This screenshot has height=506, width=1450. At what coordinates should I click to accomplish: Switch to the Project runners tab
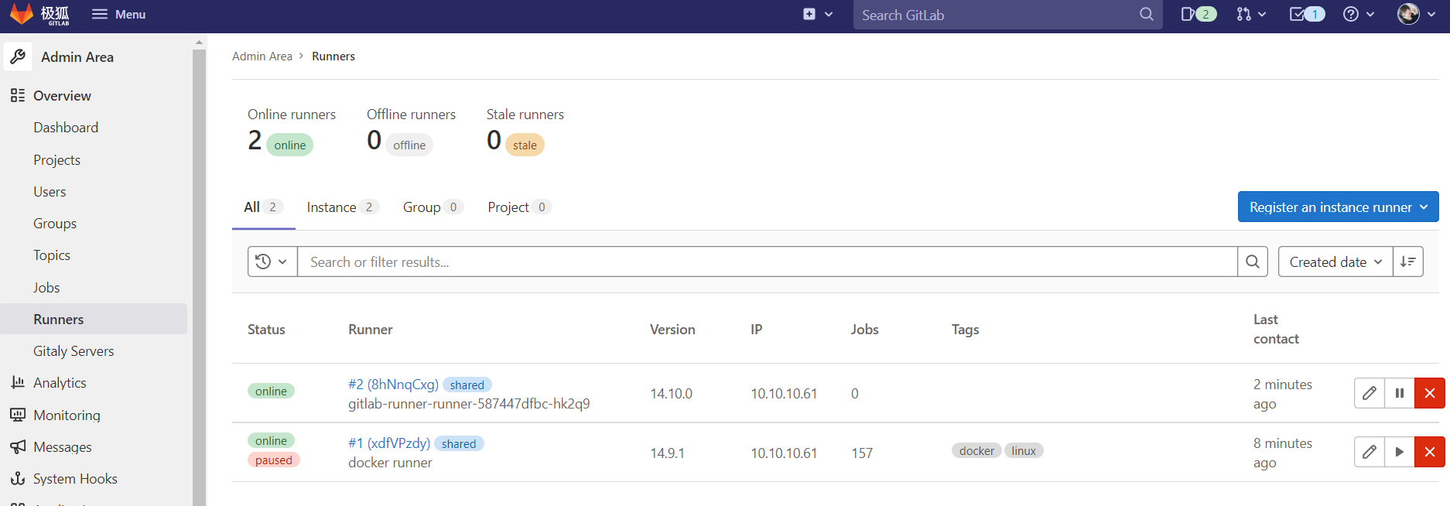click(x=519, y=207)
